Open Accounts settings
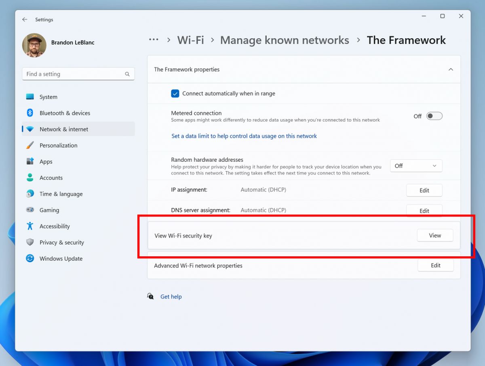 coord(51,178)
